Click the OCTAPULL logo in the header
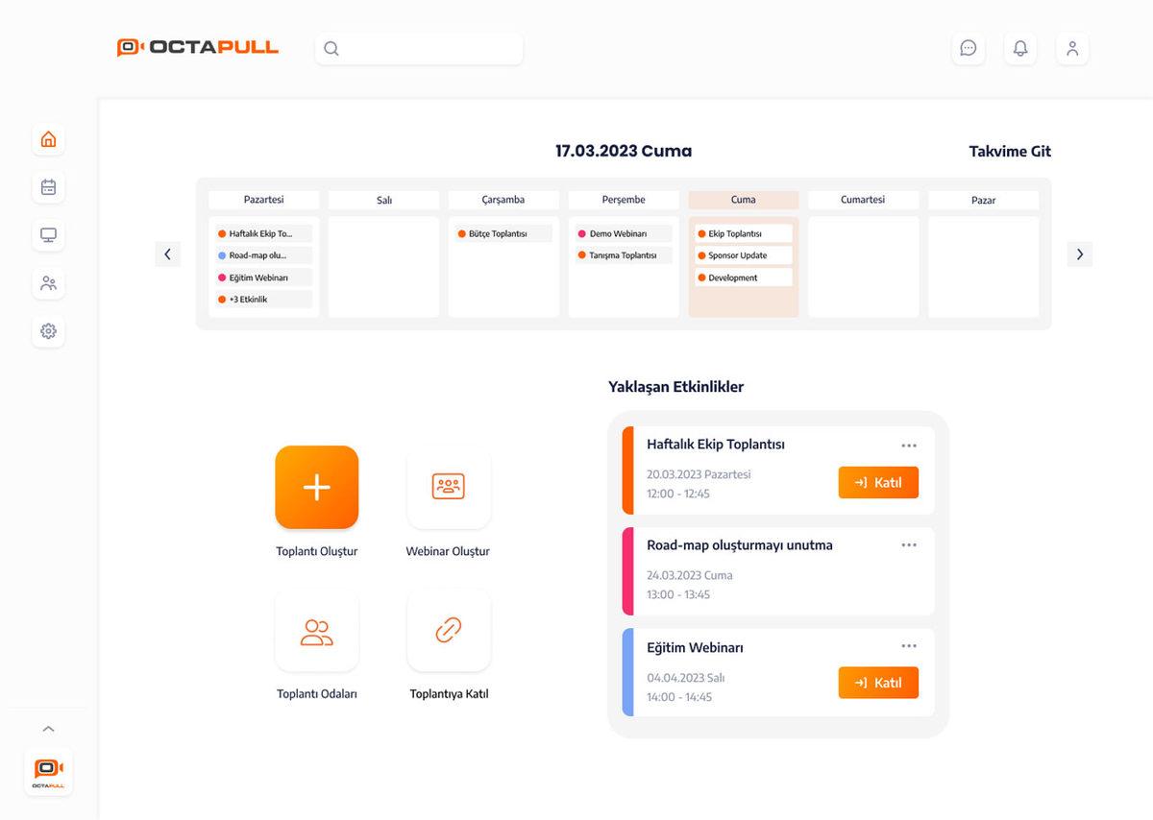 pos(198,45)
